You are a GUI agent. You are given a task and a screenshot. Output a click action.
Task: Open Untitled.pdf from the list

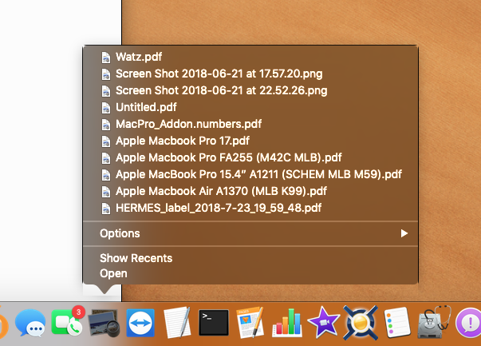coord(250,107)
